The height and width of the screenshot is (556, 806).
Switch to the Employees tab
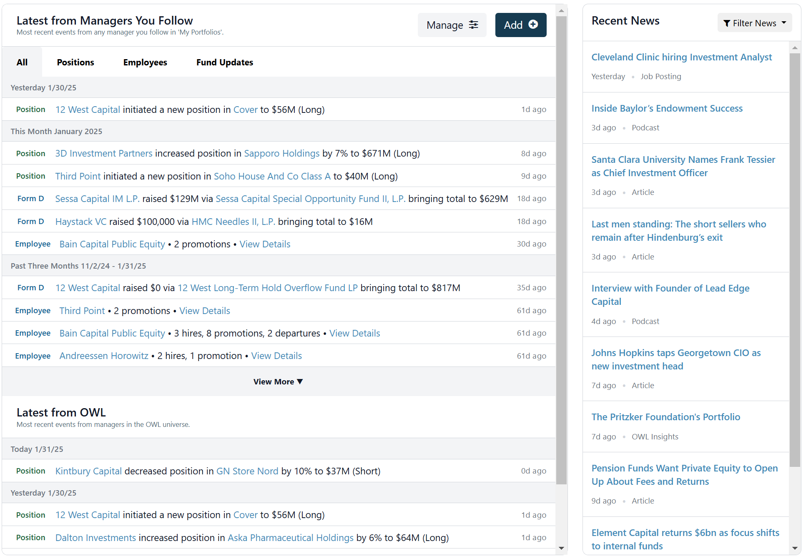point(145,62)
